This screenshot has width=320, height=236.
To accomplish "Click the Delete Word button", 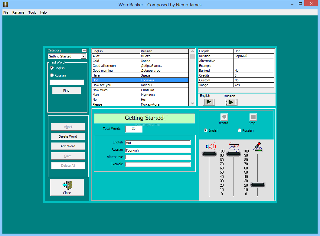I will click(x=68, y=136).
